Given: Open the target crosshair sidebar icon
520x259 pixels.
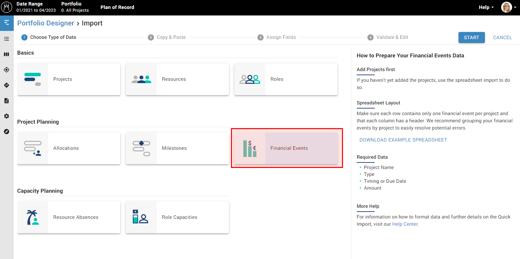Looking at the screenshot, I should pos(7,70).
